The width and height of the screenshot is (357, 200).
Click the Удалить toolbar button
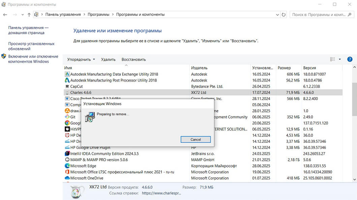point(108,60)
